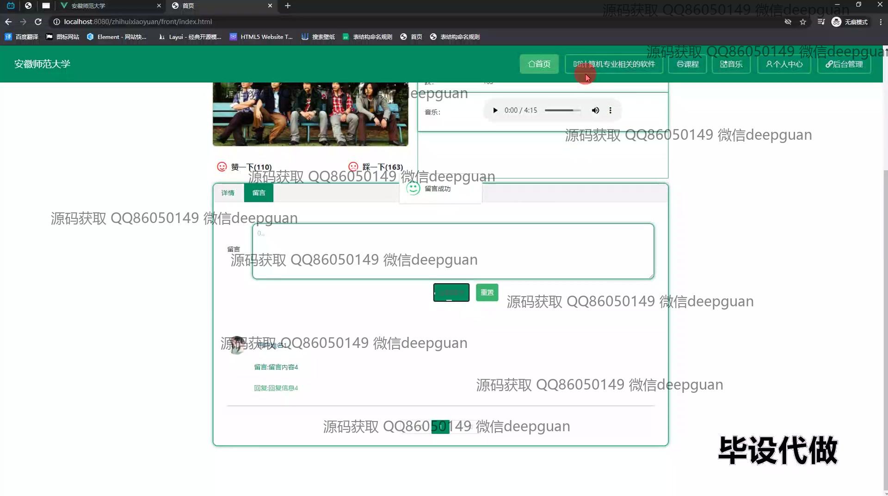
Task: Go back with the browser back arrow
Action: (8, 22)
